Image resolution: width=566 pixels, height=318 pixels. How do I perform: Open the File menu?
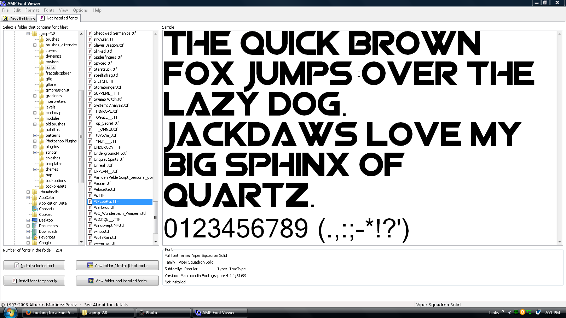coord(5,10)
